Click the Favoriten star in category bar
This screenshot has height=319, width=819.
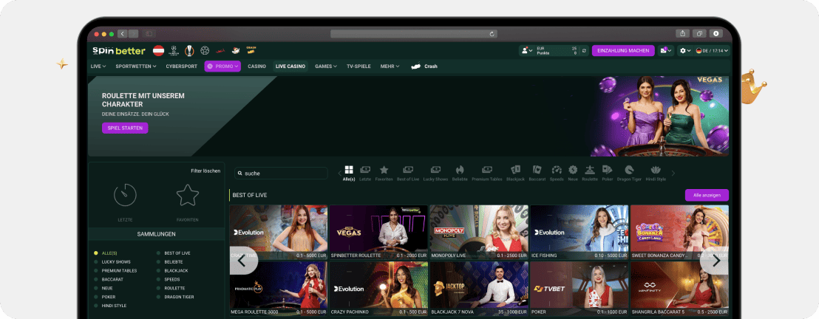(384, 171)
